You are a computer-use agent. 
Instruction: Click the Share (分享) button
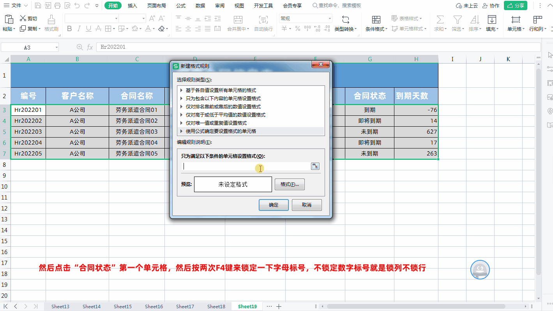(x=515, y=5)
